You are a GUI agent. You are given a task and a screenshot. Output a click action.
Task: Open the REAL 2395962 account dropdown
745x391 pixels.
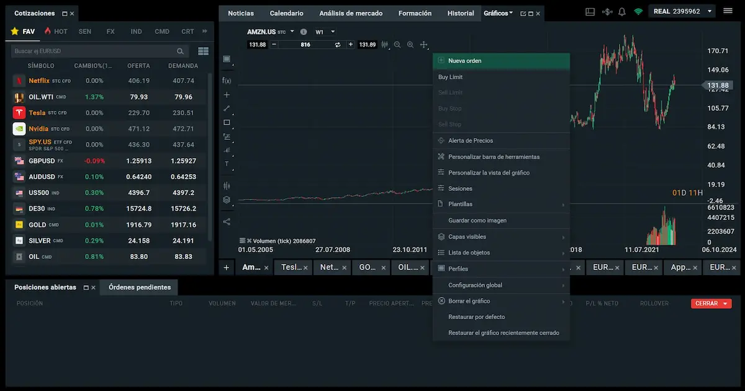[x=682, y=11]
